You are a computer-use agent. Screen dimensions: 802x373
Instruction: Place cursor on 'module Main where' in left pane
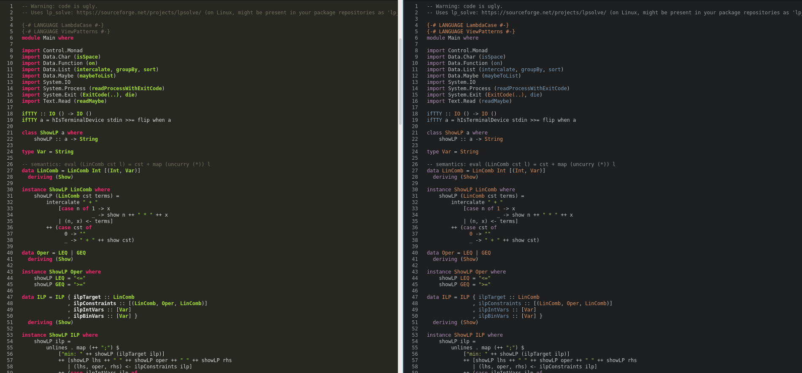pyautogui.click(x=47, y=38)
